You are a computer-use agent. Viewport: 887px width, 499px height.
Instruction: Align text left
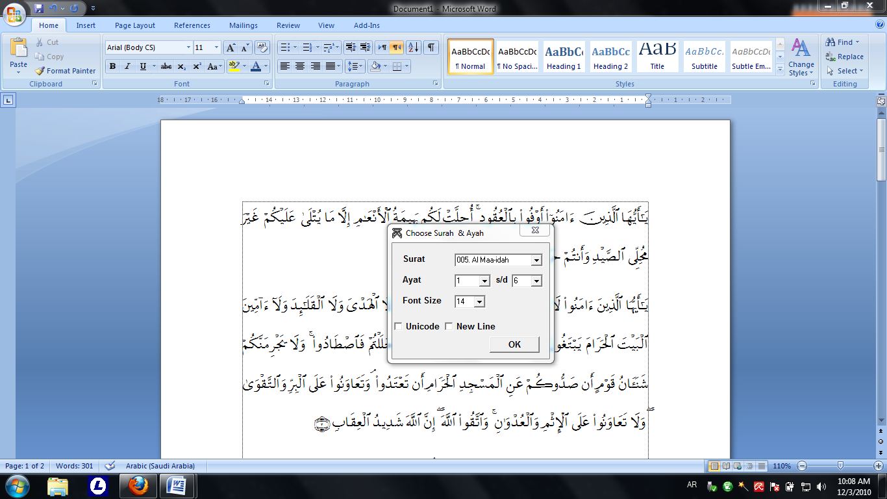click(x=284, y=66)
